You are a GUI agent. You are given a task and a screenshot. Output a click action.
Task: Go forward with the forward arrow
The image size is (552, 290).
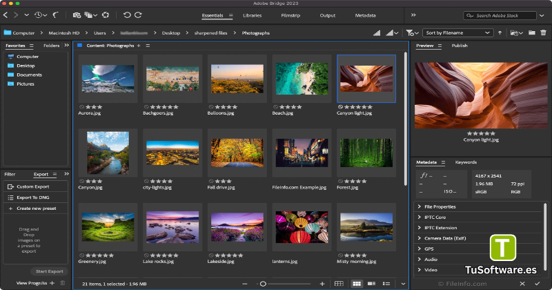click(16, 15)
